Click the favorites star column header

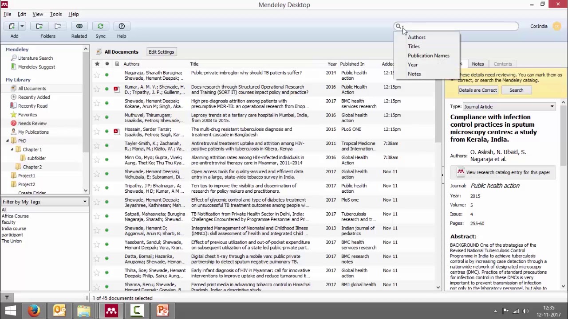(x=97, y=64)
